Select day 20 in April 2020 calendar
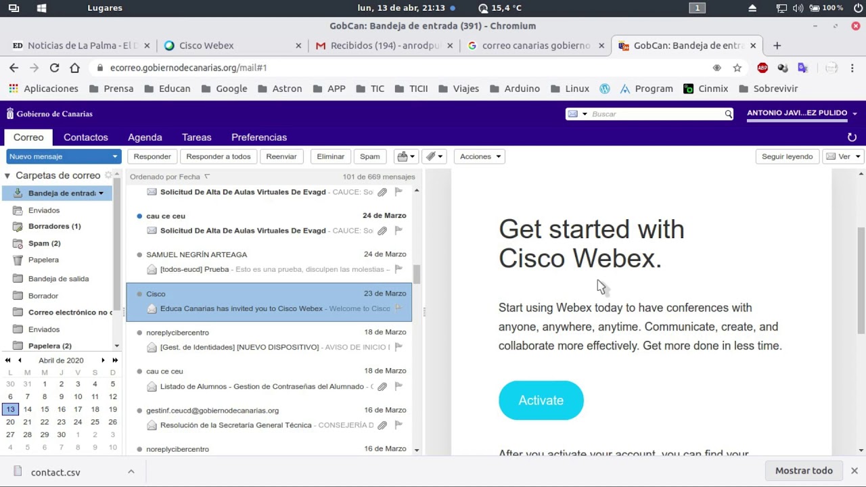This screenshot has height=487, width=866. coord(10,422)
